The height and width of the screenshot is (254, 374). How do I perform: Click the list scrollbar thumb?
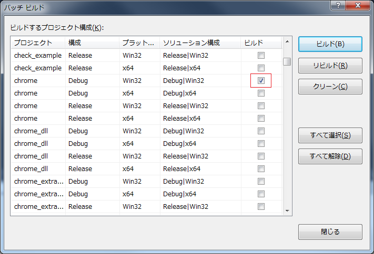click(287, 61)
